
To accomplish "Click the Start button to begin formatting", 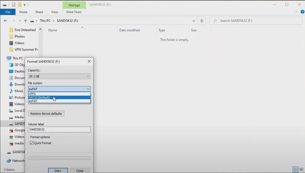I will click(x=58, y=171).
